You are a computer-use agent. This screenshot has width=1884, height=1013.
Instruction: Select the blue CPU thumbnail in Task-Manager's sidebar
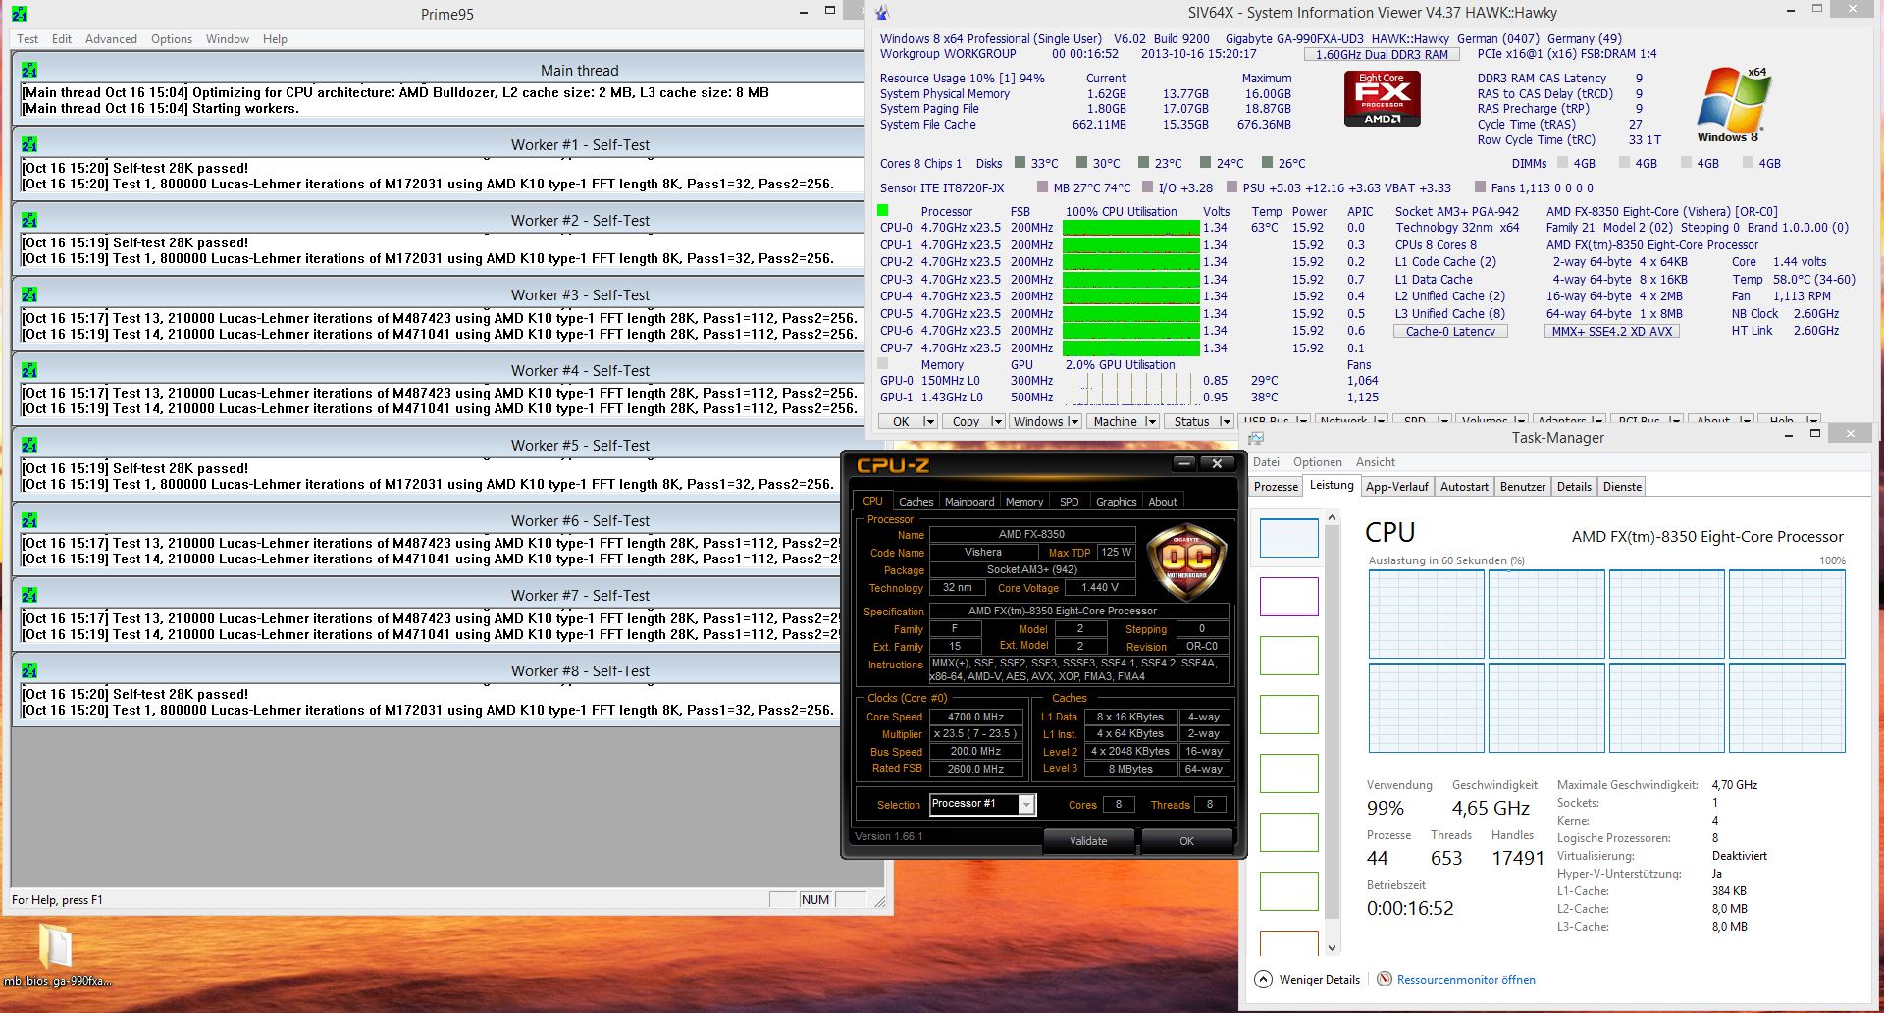pyautogui.click(x=1288, y=538)
